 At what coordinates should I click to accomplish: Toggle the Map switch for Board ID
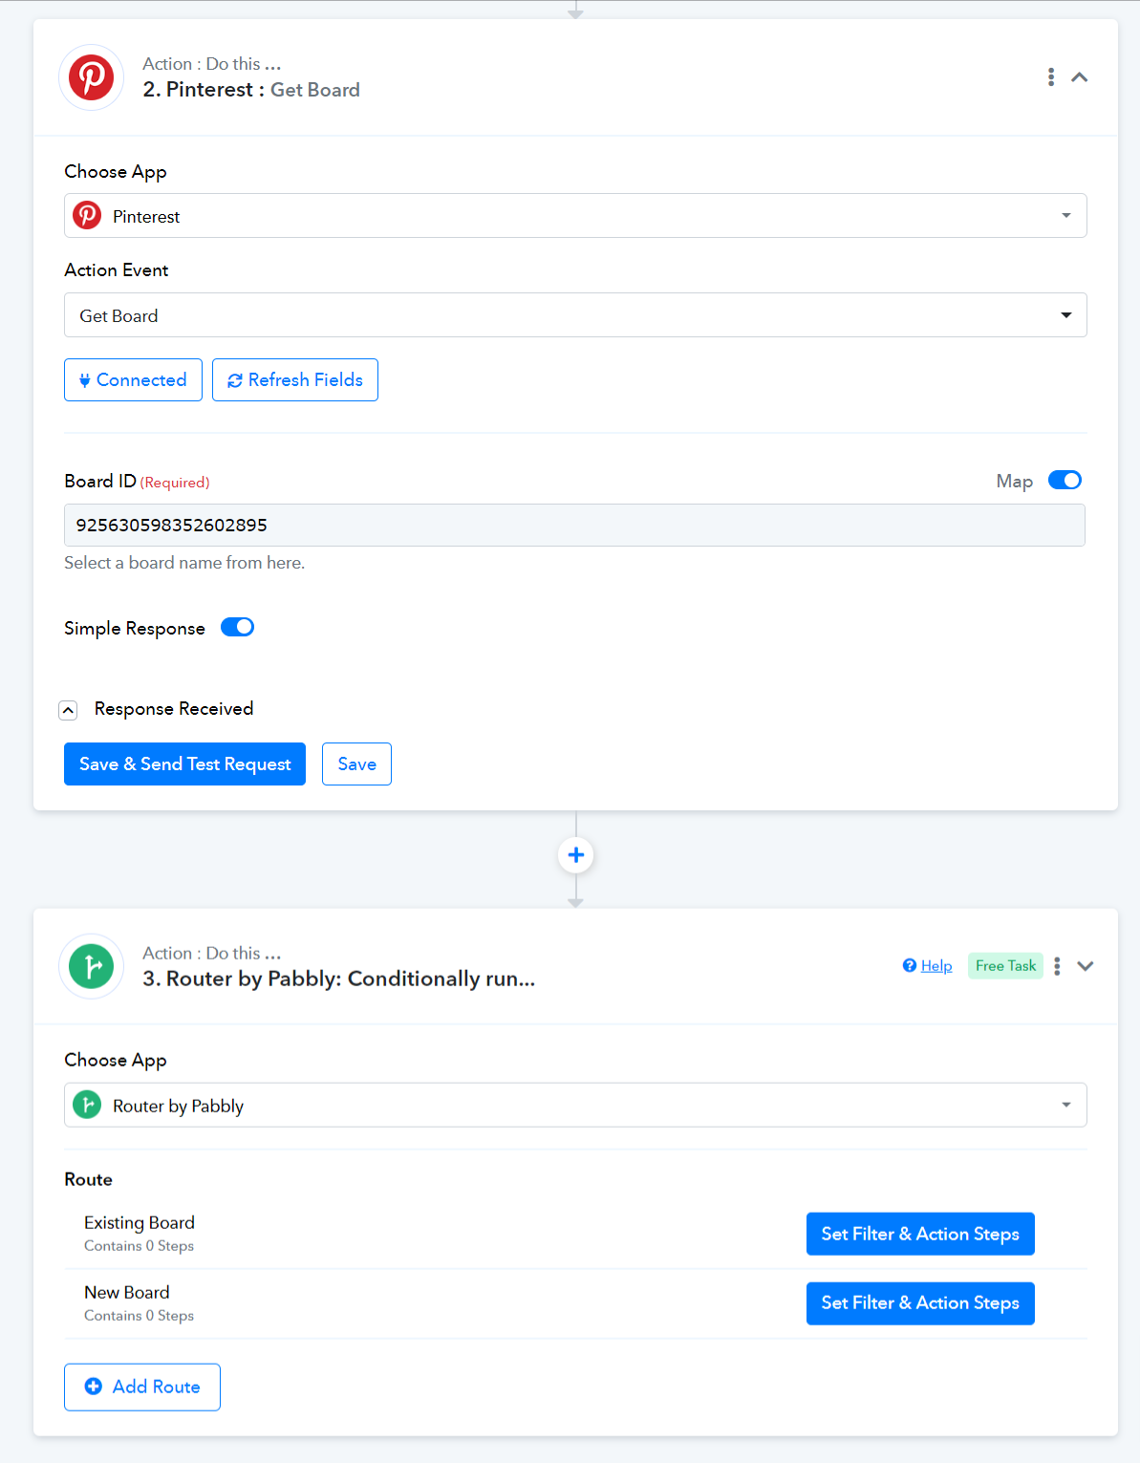coord(1065,481)
